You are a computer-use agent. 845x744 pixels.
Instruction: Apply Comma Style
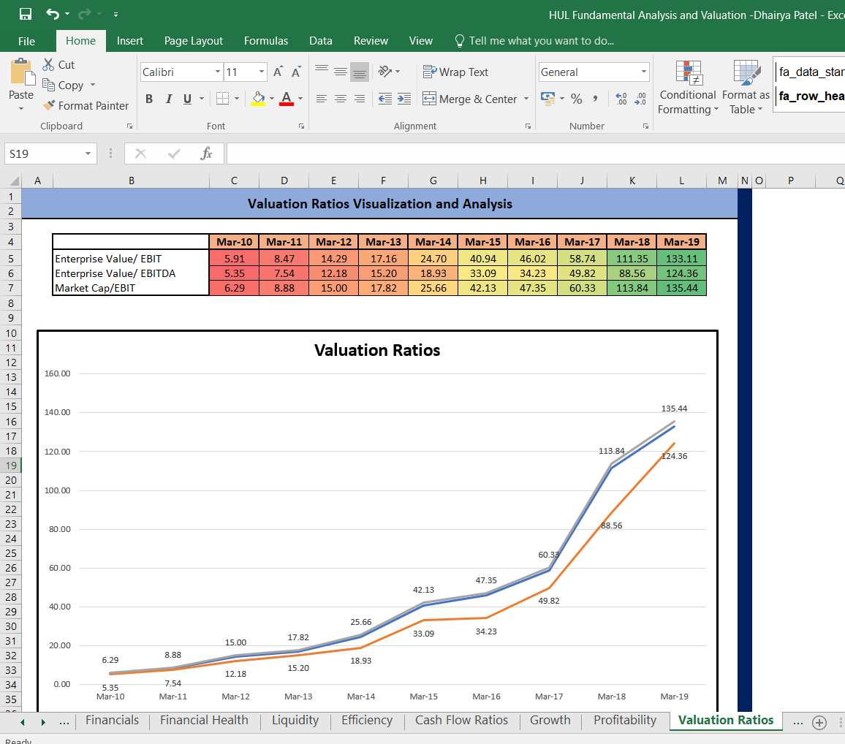pos(595,99)
